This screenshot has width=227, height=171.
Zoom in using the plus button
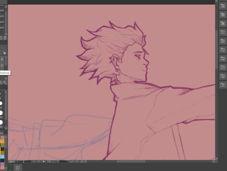pos(39,161)
